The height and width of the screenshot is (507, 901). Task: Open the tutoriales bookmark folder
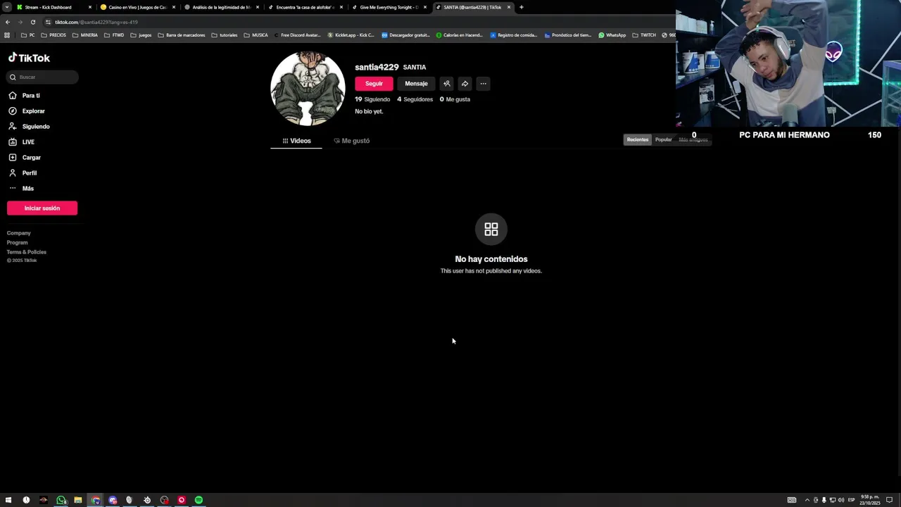coord(225,35)
